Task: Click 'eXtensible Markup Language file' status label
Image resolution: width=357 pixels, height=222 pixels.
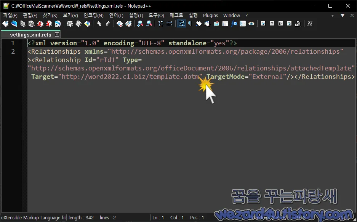Action: (34, 218)
